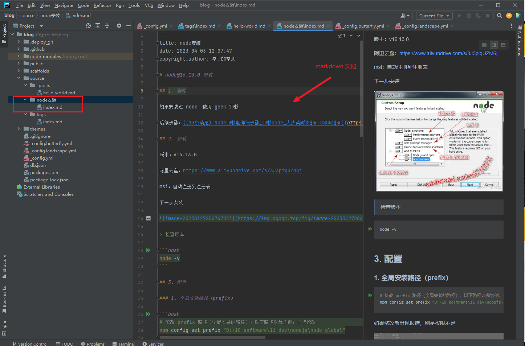Open the Navigate menu
525x346 pixels.
(x=64, y=5)
